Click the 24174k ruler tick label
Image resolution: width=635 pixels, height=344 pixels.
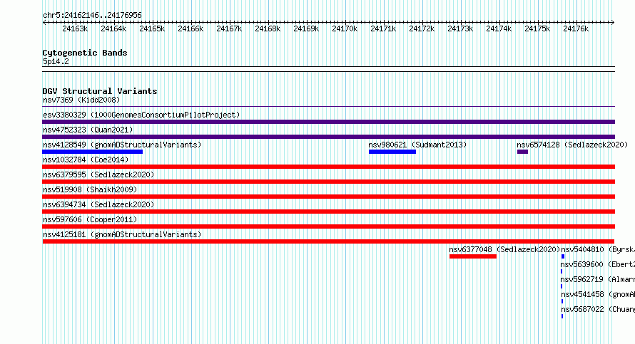tap(499, 28)
